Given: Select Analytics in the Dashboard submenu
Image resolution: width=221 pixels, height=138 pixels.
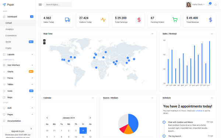Looking at the screenshot, I should coord(10,29).
